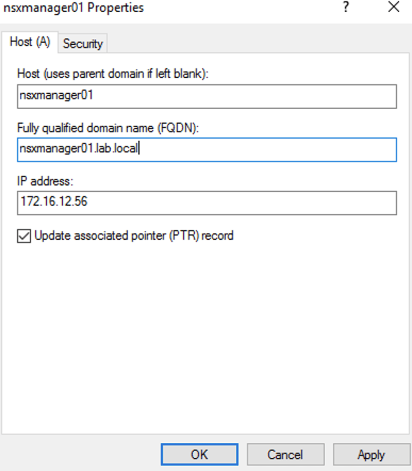Viewport: 412px width, 471px height.
Task: Select the Host (A) tab
Action: coord(30,43)
